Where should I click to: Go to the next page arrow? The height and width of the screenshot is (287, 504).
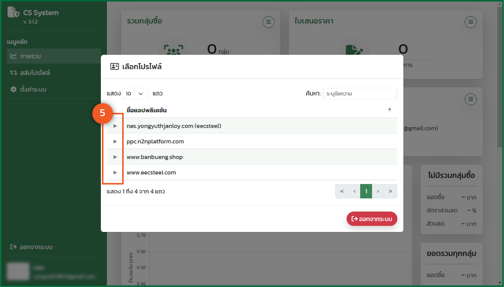pyautogui.click(x=378, y=191)
